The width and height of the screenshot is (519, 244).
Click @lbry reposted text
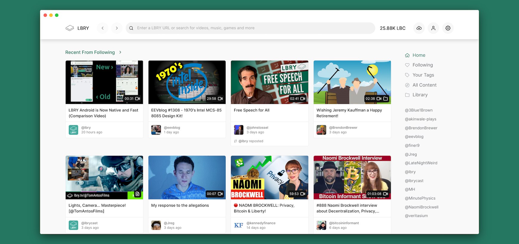[x=251, y=141]
